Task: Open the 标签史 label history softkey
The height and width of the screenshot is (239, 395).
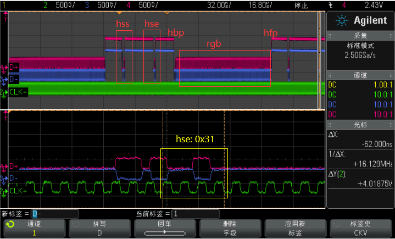Action: pyautogui.click(x=360, y=228)
